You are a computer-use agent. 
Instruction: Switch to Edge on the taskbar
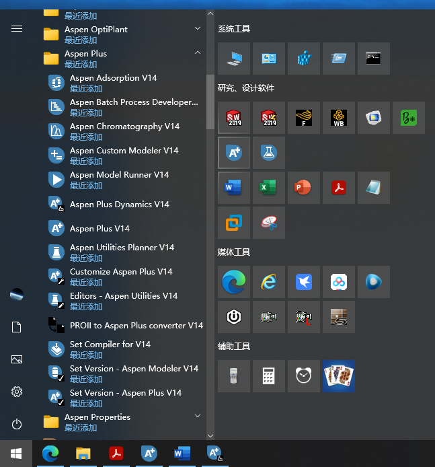pos(50,454)
